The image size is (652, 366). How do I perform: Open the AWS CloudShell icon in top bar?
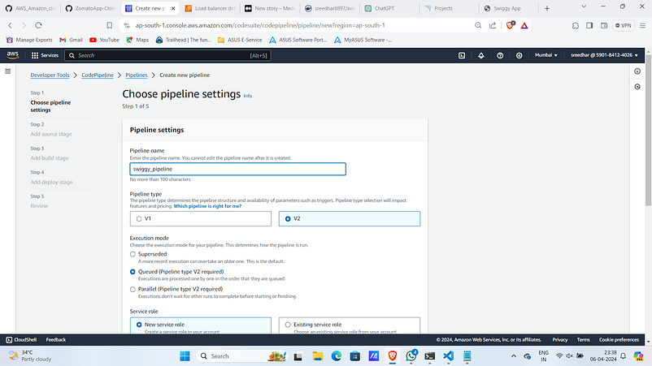(x=462, y=55)
